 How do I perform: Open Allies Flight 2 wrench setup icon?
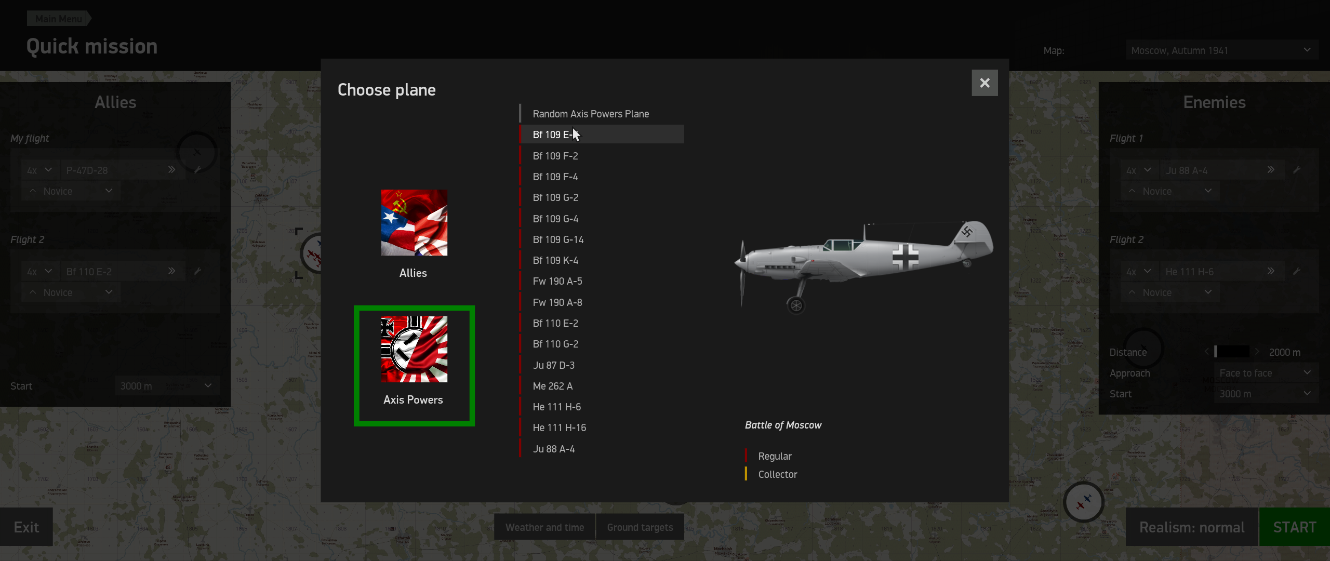click(197, 271)
